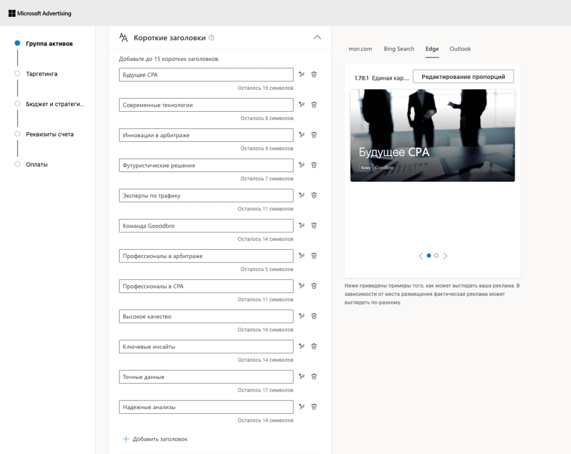
Task: Open the help tooltip beside "Короткие заголовки"
Action: point(211,37)
